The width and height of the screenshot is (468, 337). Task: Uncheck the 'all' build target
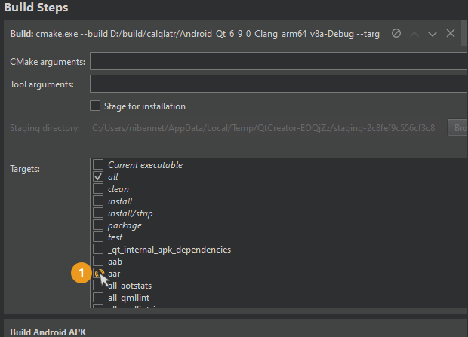97,176
